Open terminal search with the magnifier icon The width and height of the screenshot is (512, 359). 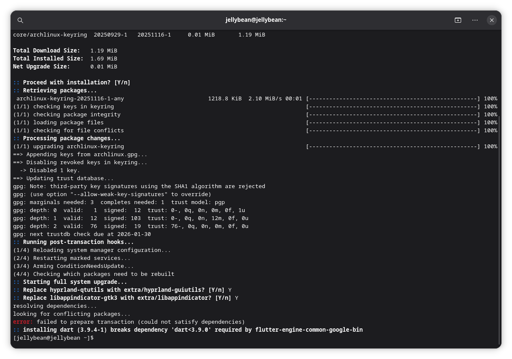(x=20, y=20)
